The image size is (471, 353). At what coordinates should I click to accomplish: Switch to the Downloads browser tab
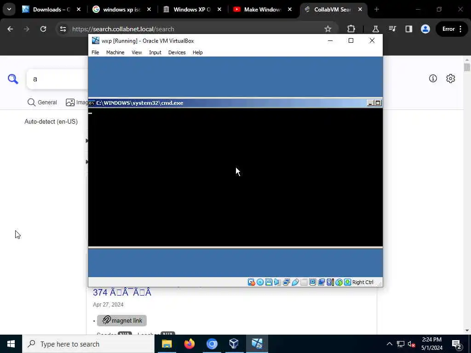(x=52, y=10)
